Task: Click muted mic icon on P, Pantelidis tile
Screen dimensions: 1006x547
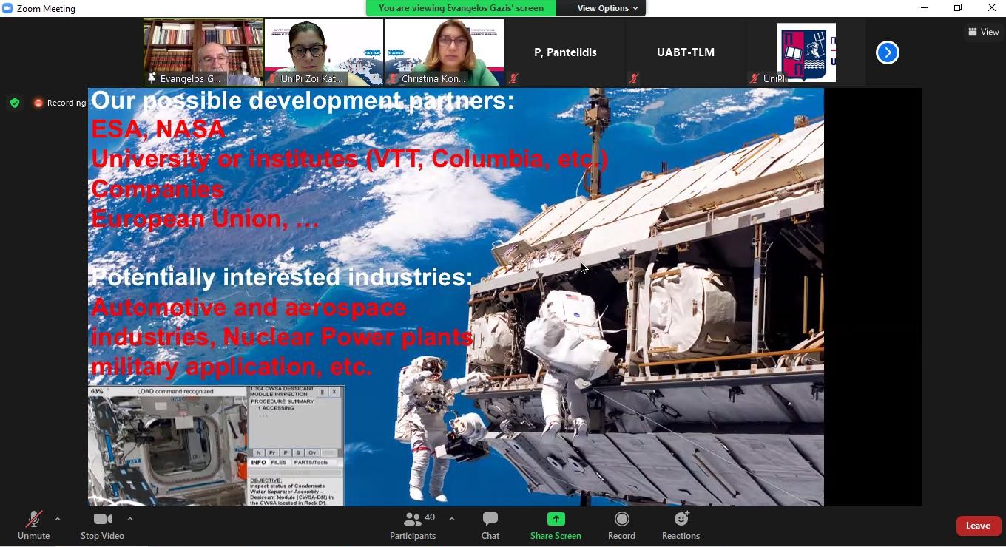Action: click(513, 78)
